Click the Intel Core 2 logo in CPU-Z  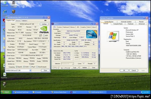point(92,34)
